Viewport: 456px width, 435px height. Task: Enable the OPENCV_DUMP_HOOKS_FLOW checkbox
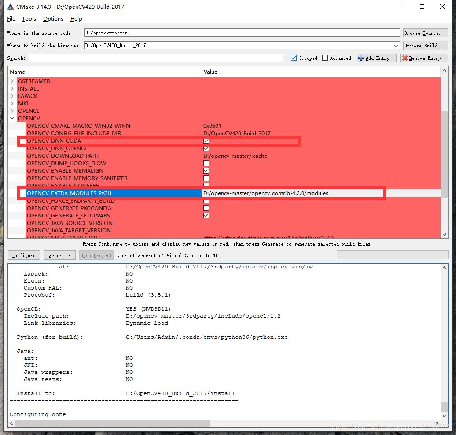click(x=206, y=163)
